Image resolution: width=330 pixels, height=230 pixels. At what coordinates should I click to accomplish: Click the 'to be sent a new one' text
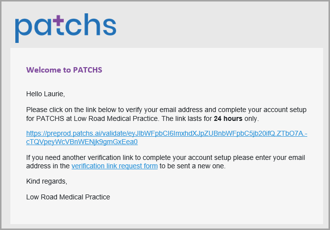click(192, 166)
